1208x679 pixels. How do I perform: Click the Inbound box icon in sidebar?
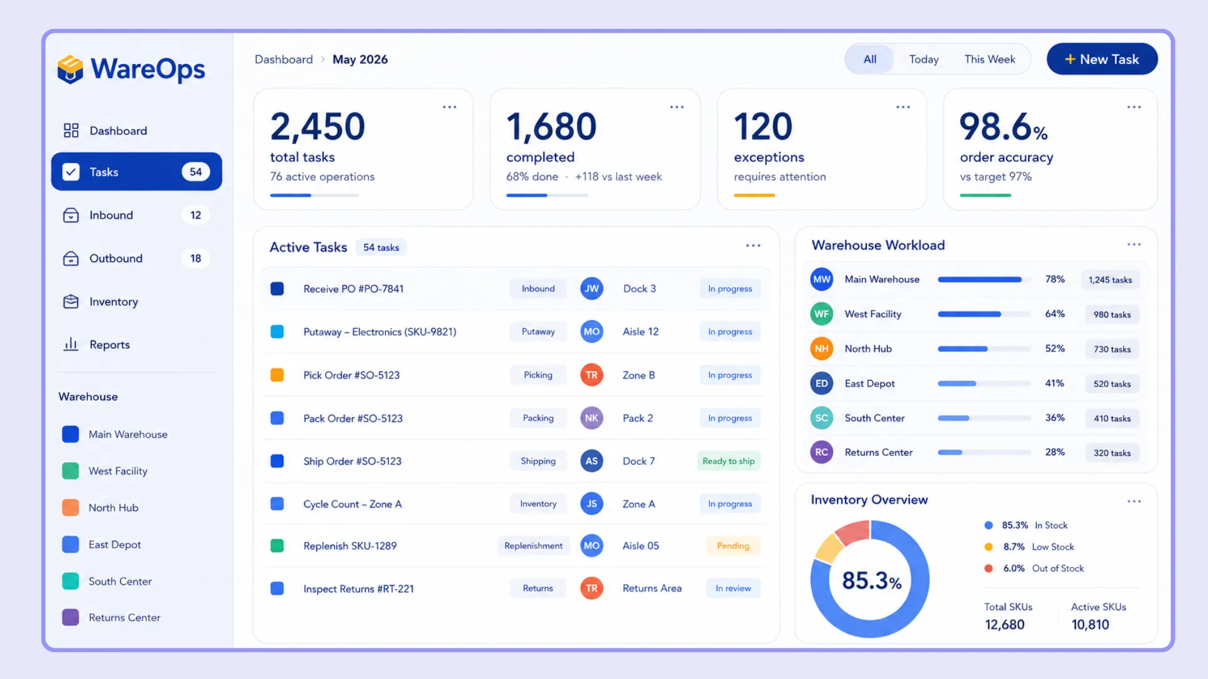coord(71,215)
